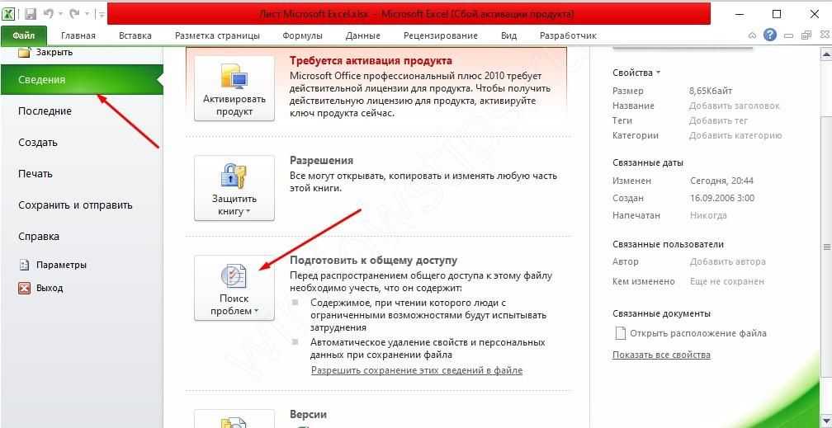Click Разрешить сохранение этих сведений в файле link
This screenshot has height=428, width=832.
pos(416,370)
